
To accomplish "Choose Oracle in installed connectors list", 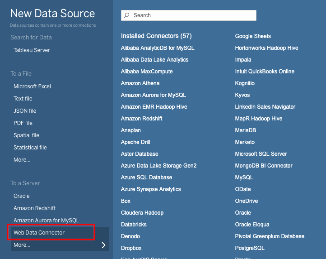I will click(x=243, y=213).
